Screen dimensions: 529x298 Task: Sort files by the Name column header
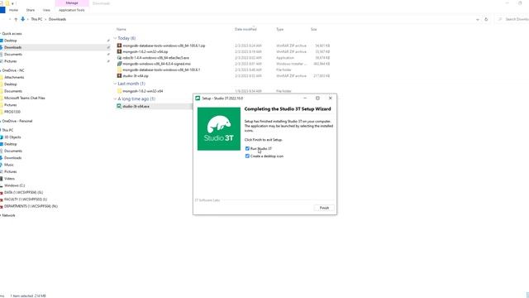coord(122,30)
